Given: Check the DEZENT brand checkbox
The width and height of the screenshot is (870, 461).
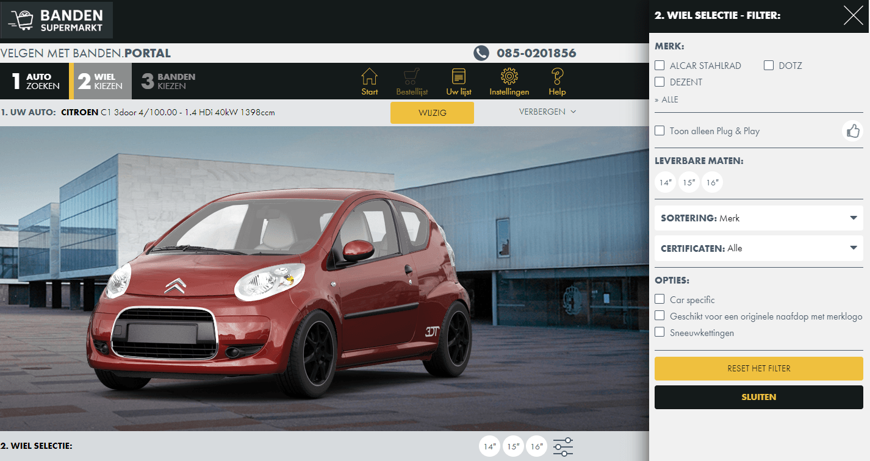Looking at the screenshot, I should tap(660, 82).
